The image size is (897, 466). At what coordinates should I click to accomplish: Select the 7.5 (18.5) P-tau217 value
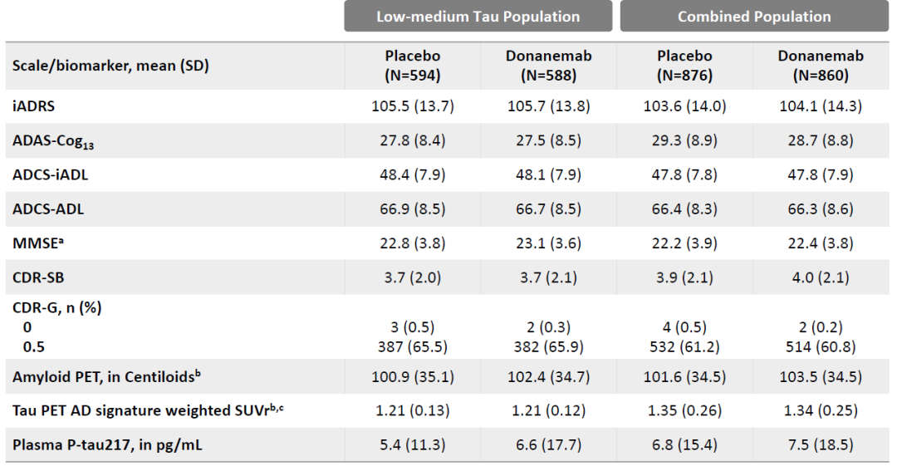tap(821, 445)
